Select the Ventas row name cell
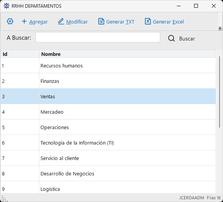The height and width of the screenshot is (202, 223). (127, 96)
